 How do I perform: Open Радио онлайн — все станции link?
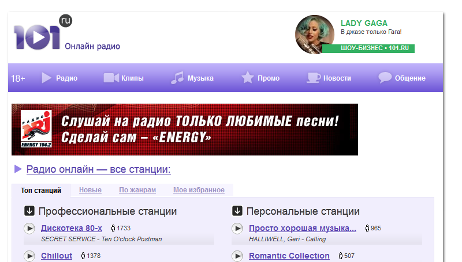pyautogui.click(x=98, y=169)
